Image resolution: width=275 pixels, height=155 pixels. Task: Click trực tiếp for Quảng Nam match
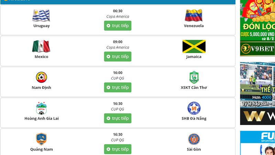[x=118, y=149]
